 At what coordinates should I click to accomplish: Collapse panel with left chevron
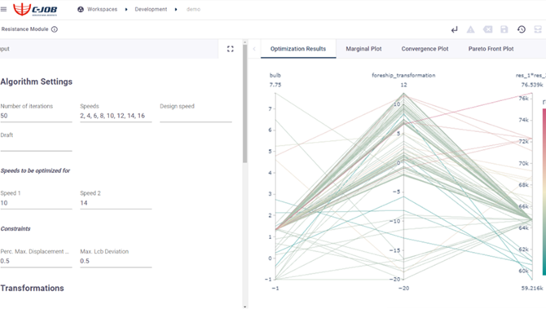click(254, 49)
